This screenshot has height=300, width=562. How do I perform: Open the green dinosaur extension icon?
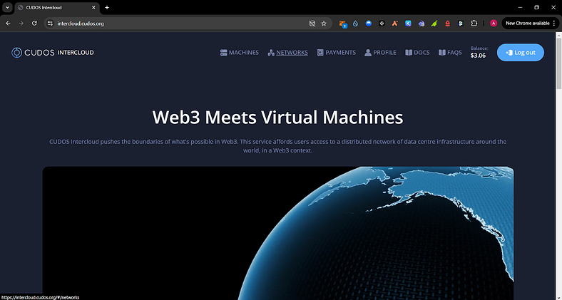pyautogui.click(x=434, y=24)
